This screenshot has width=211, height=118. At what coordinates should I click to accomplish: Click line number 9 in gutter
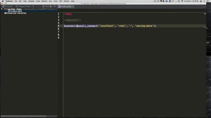point(59,38)
